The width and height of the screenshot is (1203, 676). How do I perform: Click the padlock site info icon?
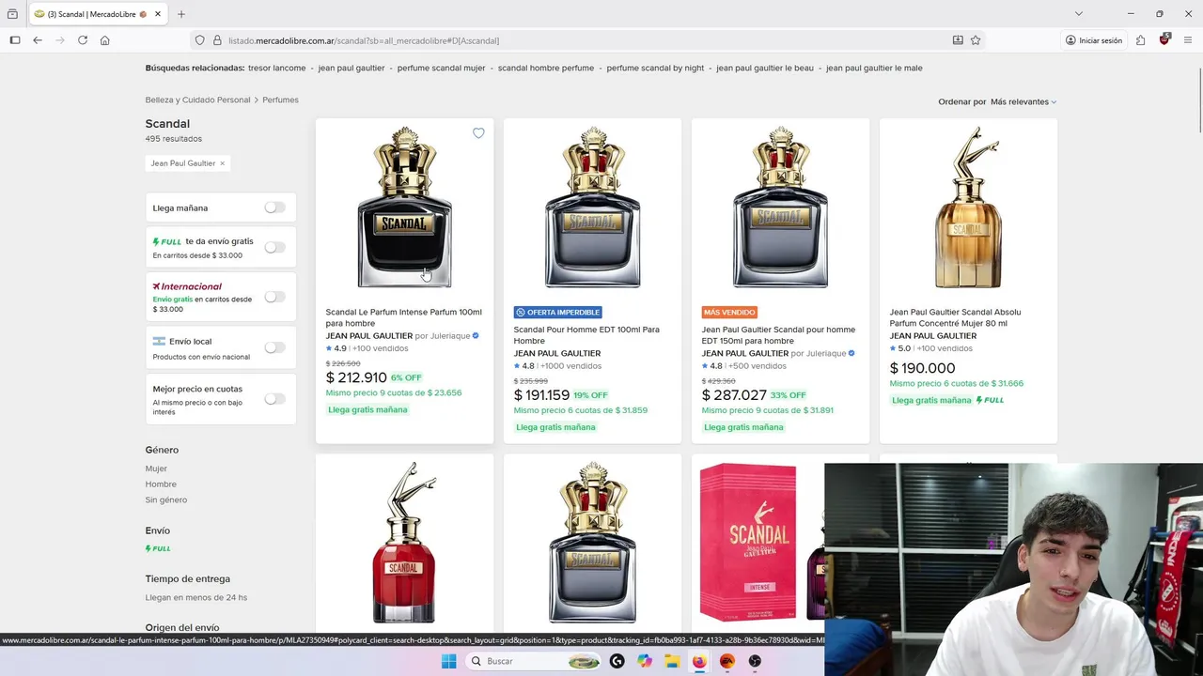click(217, 40)
